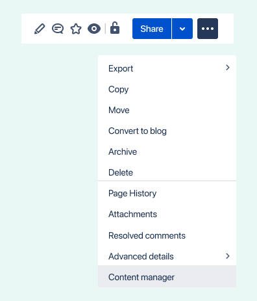Open Attachments from the menu
257x301 pixels.
pyautogui.click(x=167, y=214)
